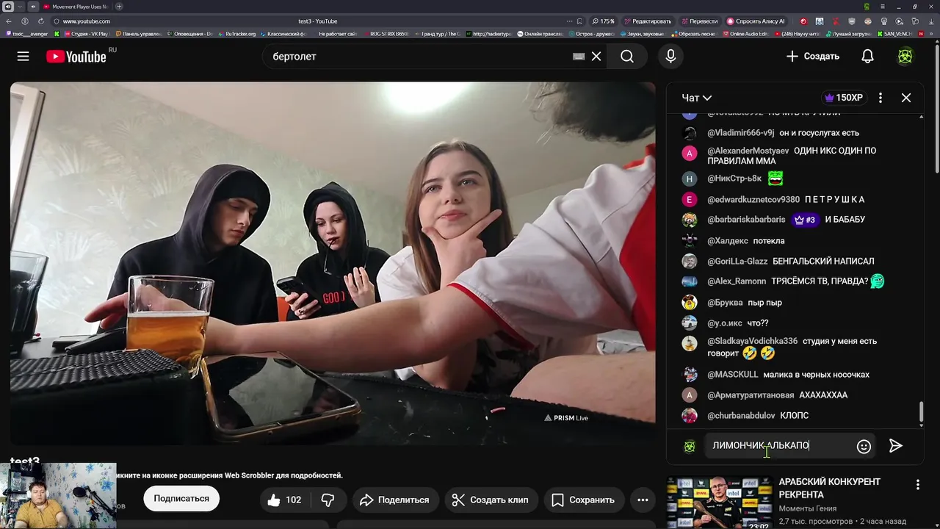Image resolution: width=940 pixels, height=529 pixels.
Task: Click the Создать button
Action: point(812,57)
